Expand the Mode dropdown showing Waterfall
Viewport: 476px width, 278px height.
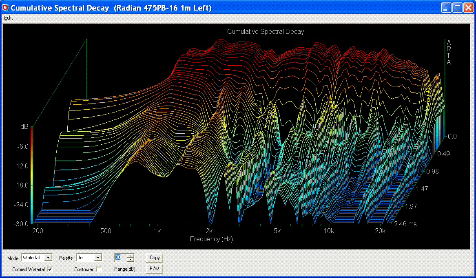pyautogui.click(x=49, y=258)
